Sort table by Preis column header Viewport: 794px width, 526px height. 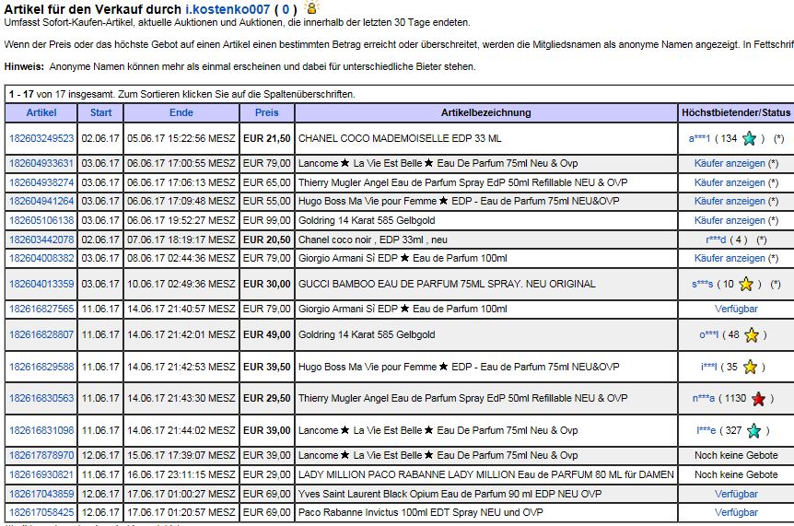click(267, 112)
